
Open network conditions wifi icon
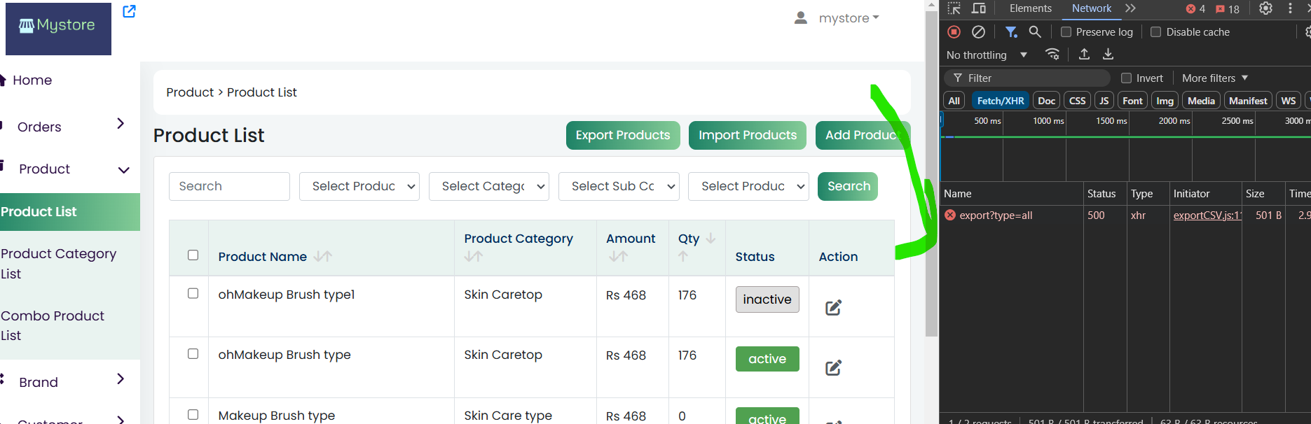[x=1052, y=54]
